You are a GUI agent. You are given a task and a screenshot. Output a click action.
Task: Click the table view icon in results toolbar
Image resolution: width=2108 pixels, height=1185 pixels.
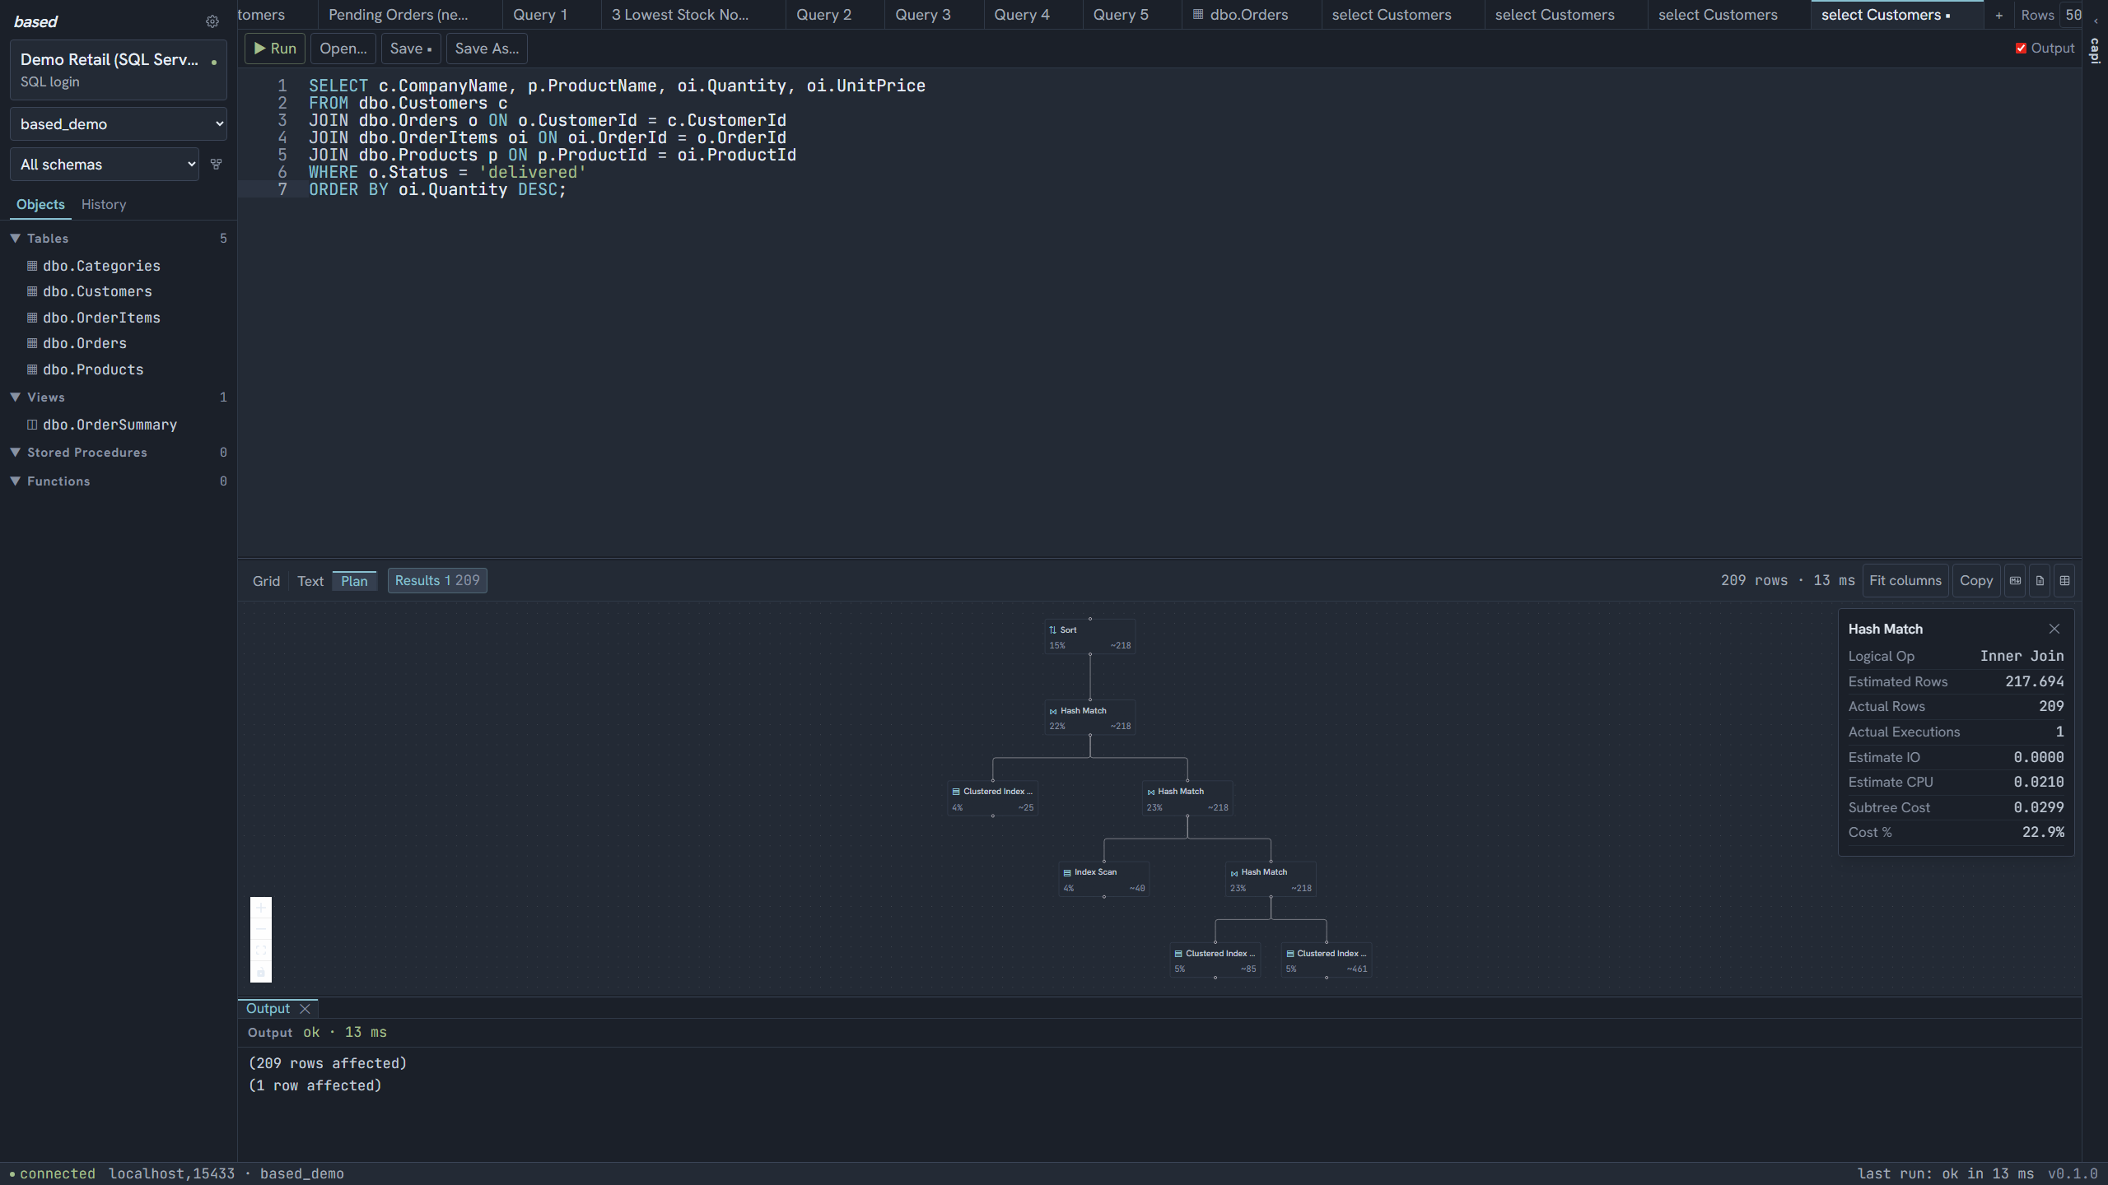pyautogui.click(x=2064, y=581)
